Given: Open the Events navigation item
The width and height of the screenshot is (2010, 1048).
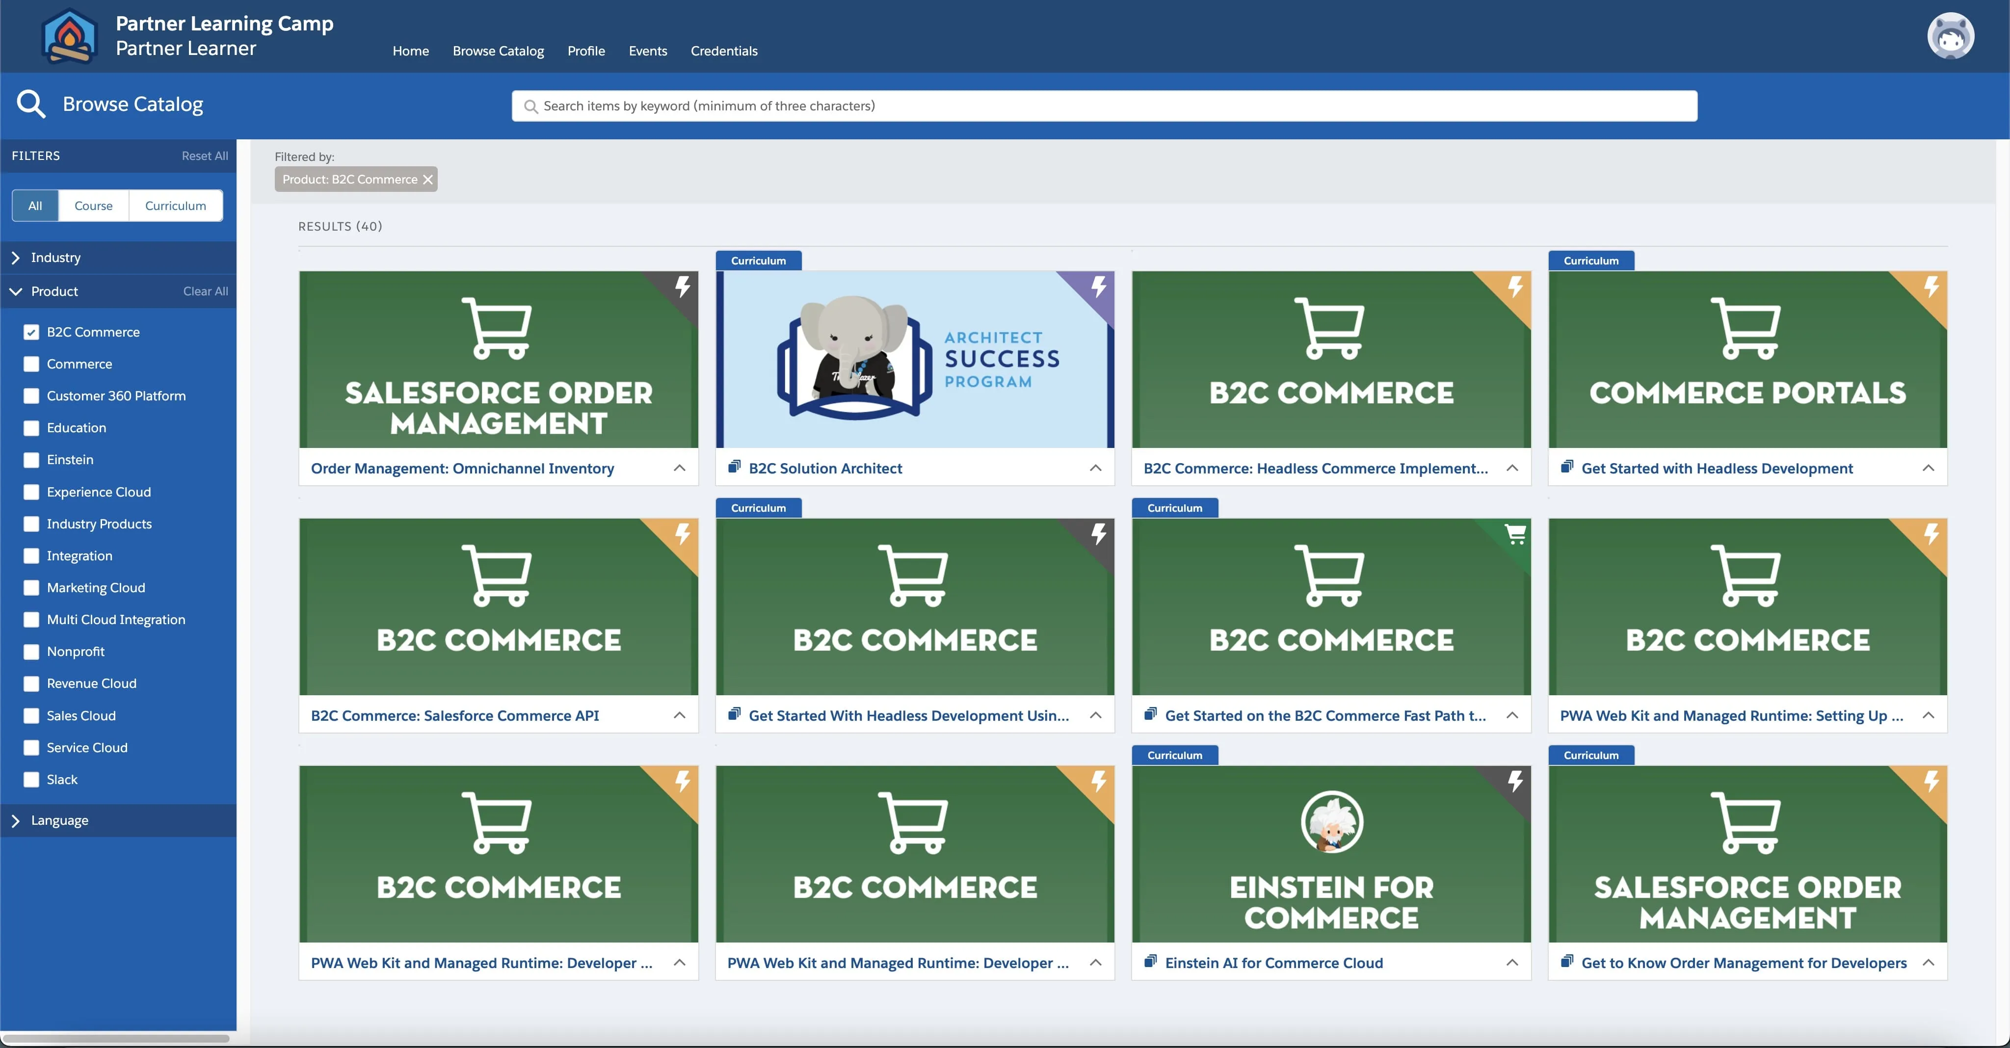Looking at the screenshot, I should pos(648,51).
